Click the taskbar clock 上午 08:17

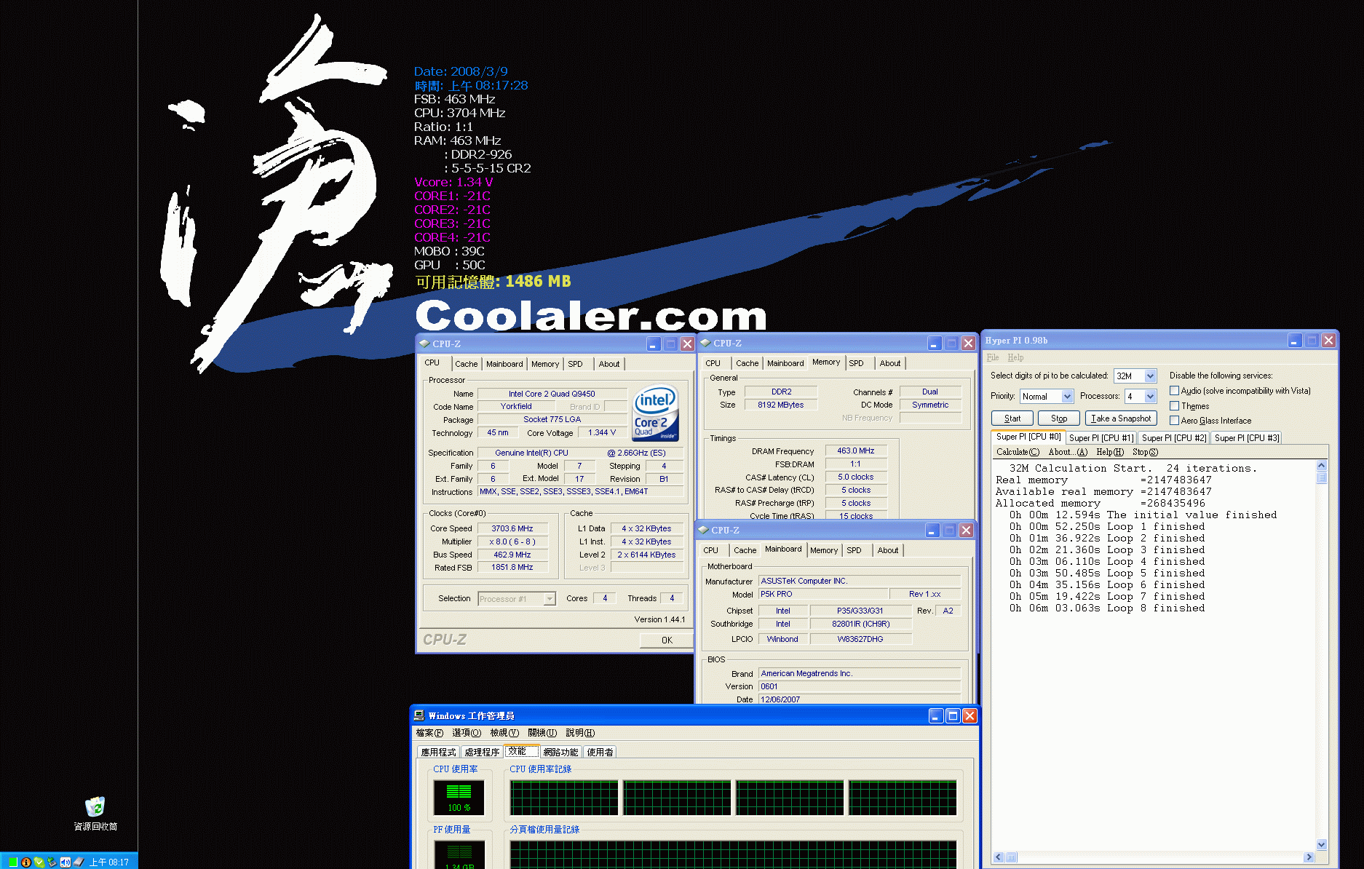pos(109,862)
